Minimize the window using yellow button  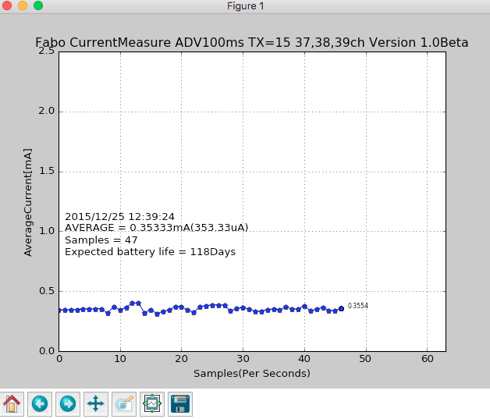[23, 6]
